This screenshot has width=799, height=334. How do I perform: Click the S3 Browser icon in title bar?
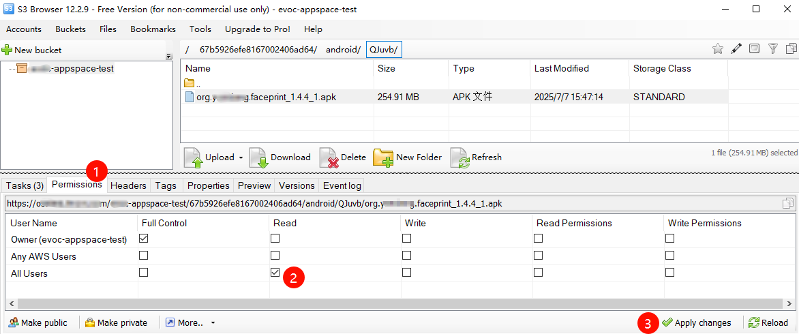[x=9, y=9]
